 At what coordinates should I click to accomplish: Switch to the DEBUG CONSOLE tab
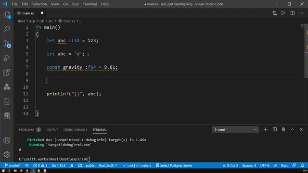75,130
